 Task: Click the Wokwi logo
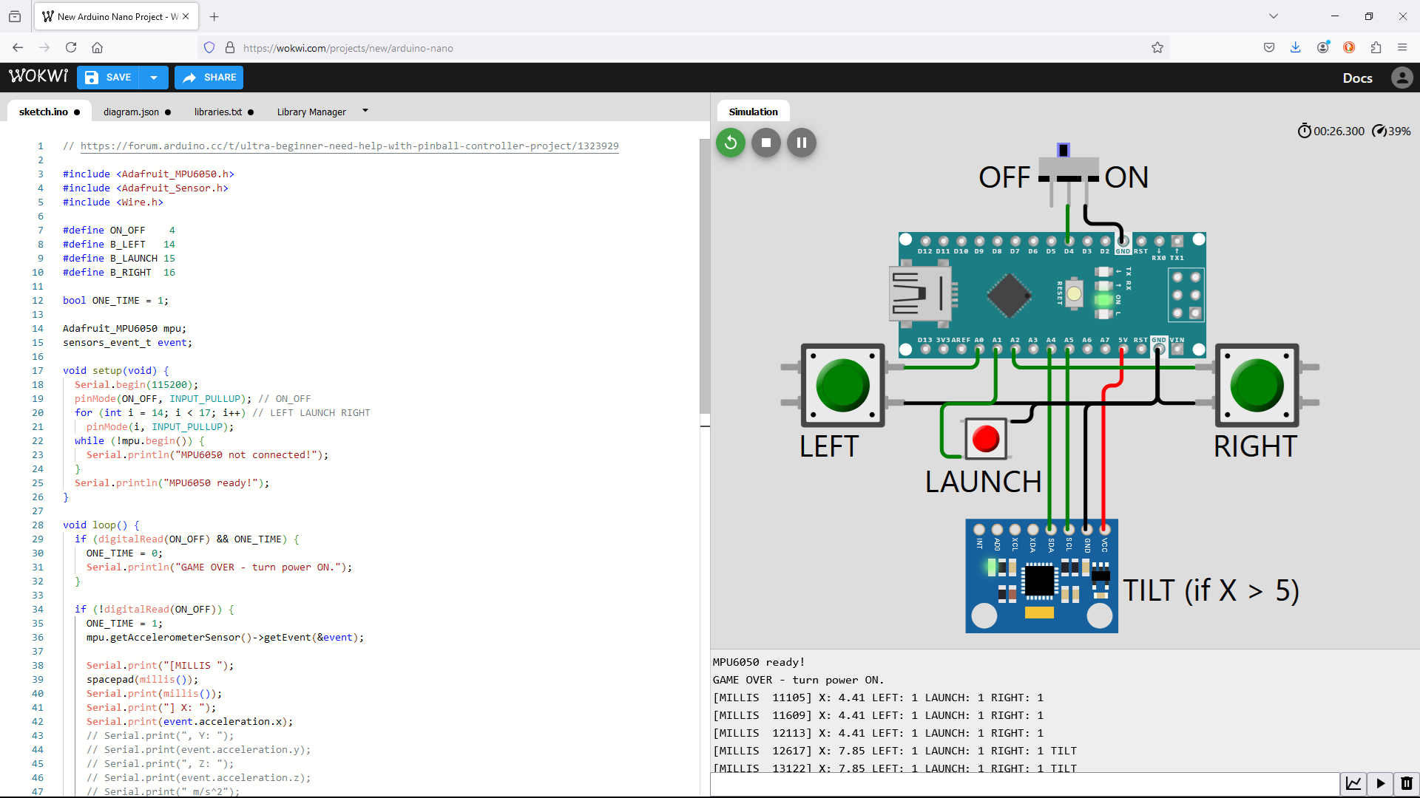(x=38, y=75)
